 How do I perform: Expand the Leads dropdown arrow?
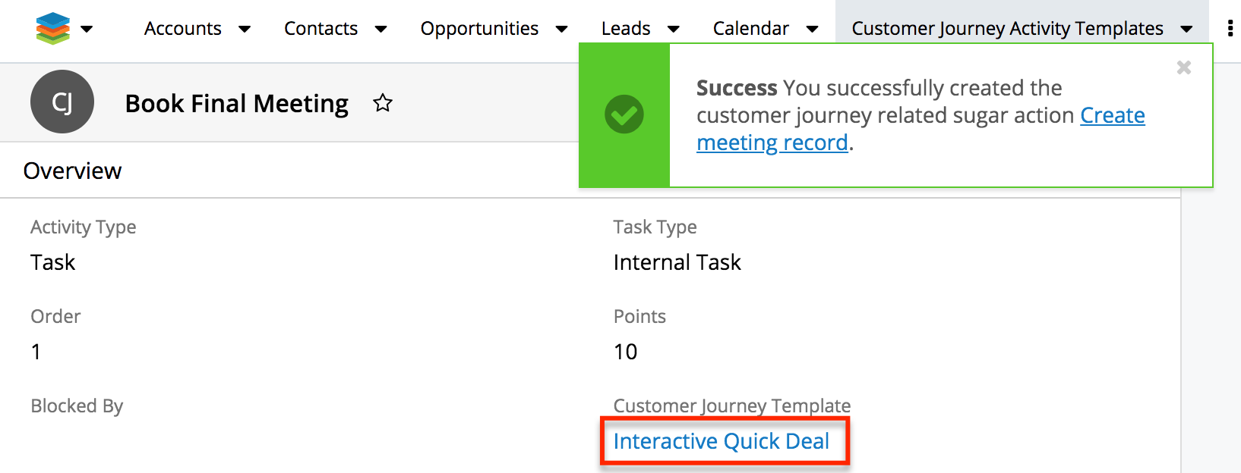[674, 30]
